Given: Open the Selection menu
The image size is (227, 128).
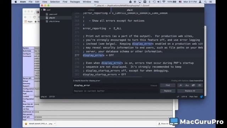Looking at the screenshot, I should pos(55,2).
